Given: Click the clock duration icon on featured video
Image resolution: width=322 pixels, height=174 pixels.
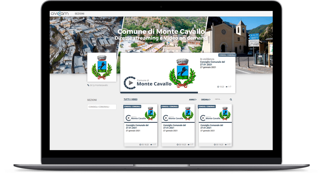Looking at the screenshot, I should pos(218,87).
